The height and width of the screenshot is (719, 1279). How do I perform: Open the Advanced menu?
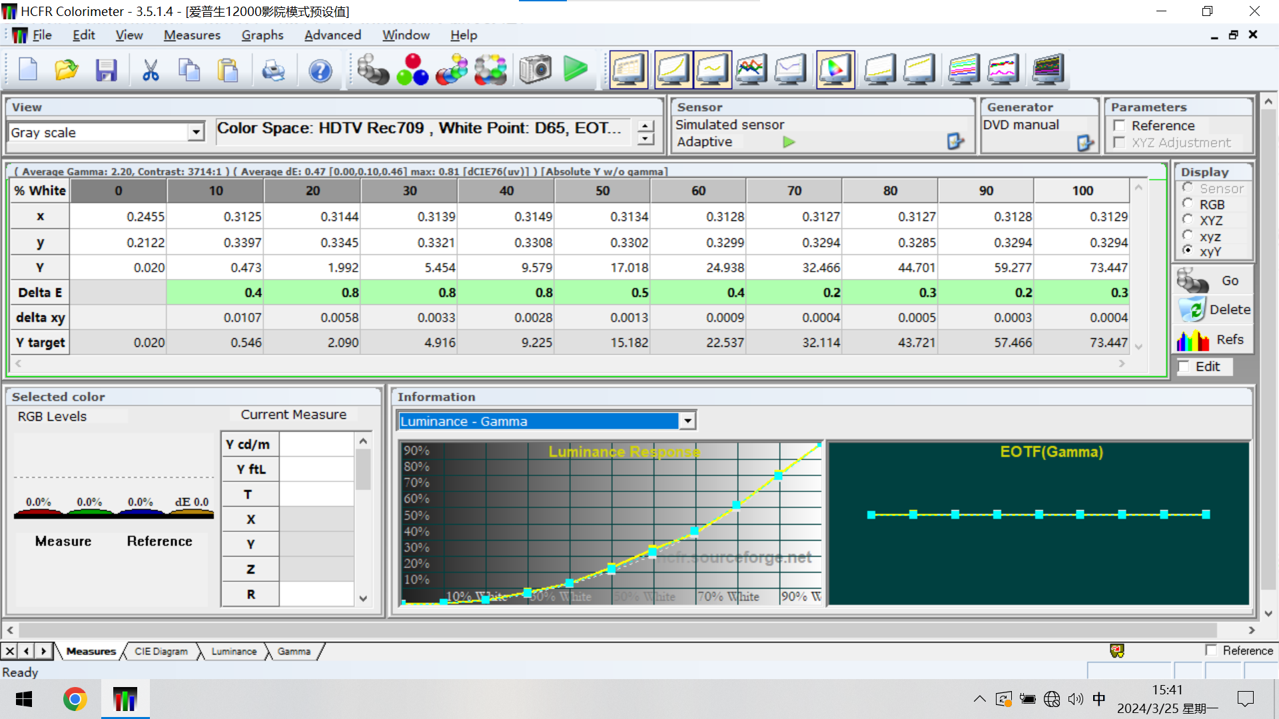(x=332, y=35)
